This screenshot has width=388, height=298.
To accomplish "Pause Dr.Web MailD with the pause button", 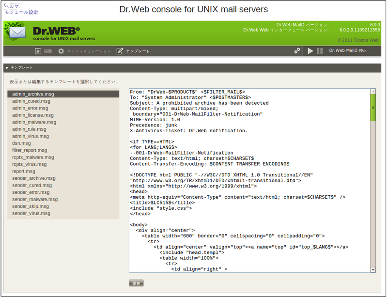I will [320, 51].
